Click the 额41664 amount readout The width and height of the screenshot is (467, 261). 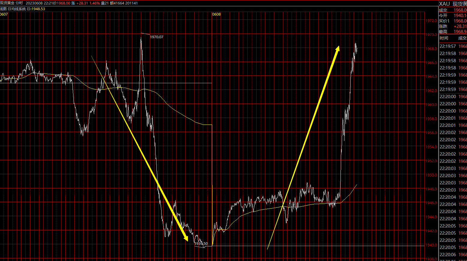click(117, 3)
